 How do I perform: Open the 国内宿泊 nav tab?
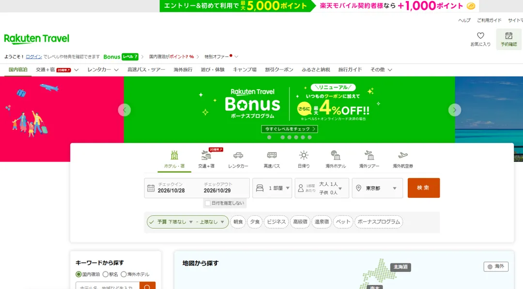pos(18,70)
